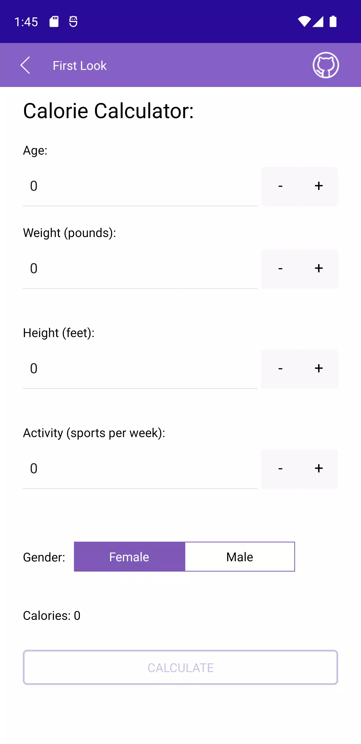Decrease Age with minus button
The image size is (361, 744).
(x=280, y=186)
